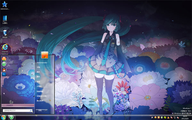This screenshot has width=192, height=120.
Task: Open 默认程序 in the Start menu
Action: pyautogui.click(x=40, y=101)
